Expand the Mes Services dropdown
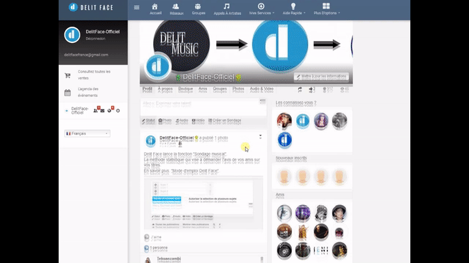Viewport: 469px width, 263px height. click(x=262, y=8)
